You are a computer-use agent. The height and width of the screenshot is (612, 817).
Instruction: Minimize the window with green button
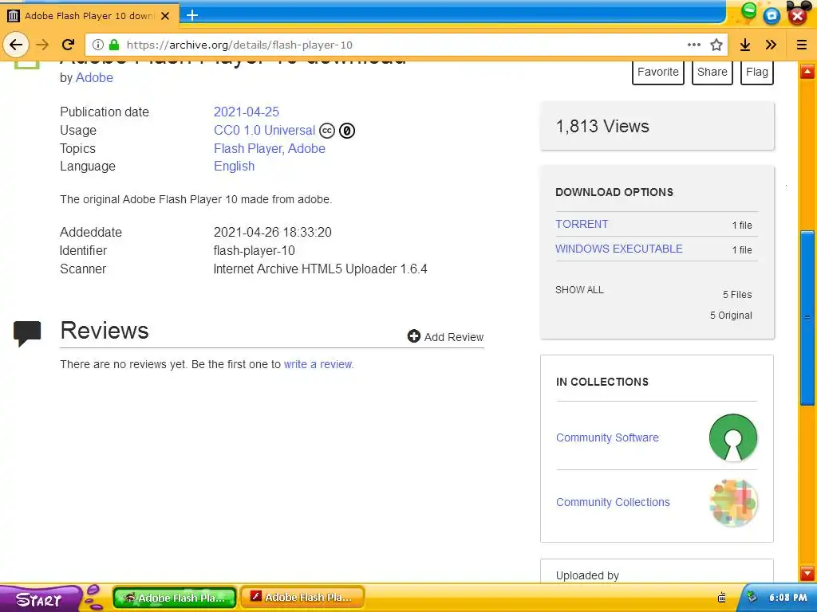tap(748, 10)
